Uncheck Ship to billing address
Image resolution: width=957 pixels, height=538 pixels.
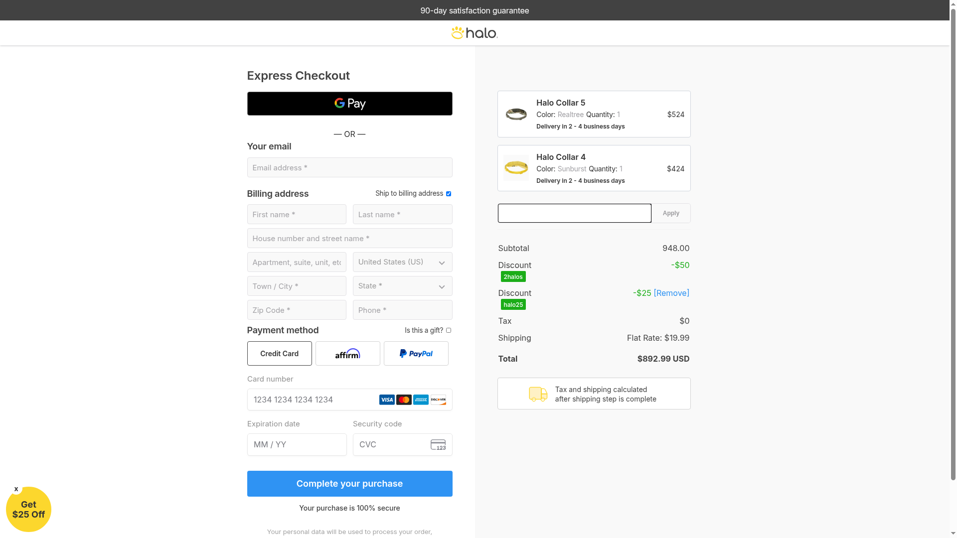(449, 194)
